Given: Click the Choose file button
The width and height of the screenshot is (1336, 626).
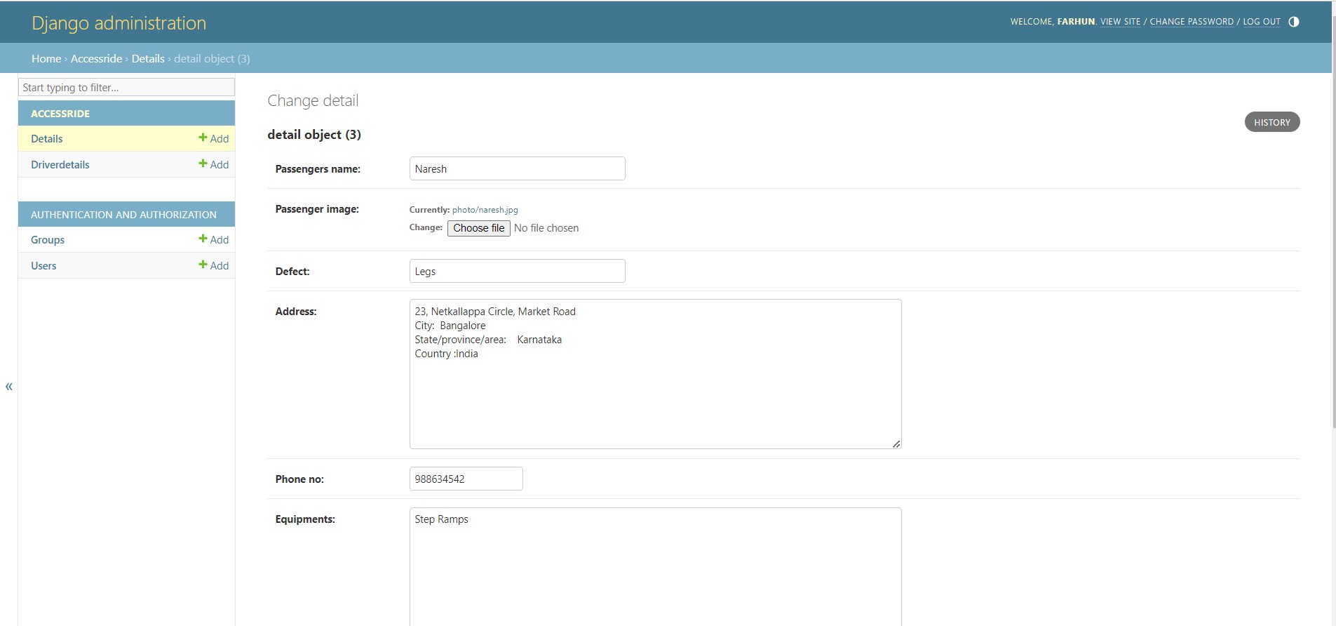Looking at the screenshot, I should (479, 228).
